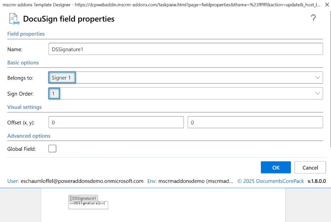Click the mscrmaddonsdemo environment name

[196, 181]
